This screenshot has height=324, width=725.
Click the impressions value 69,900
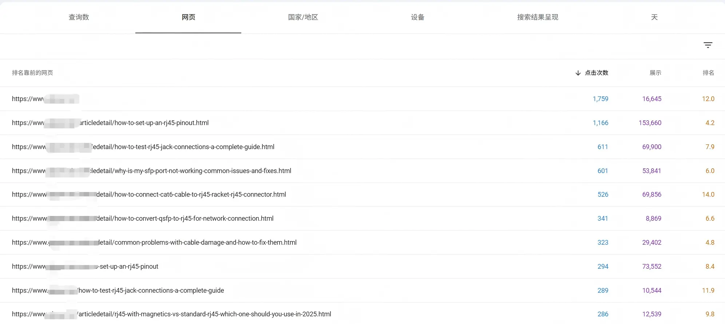coord(652,147)
